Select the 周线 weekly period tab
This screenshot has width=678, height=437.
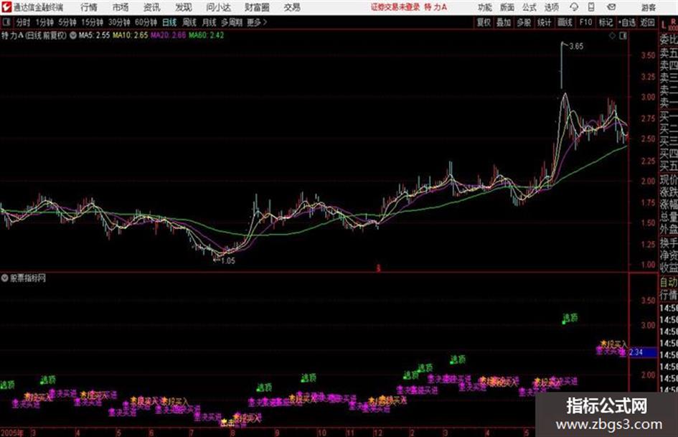coord(189,22)
